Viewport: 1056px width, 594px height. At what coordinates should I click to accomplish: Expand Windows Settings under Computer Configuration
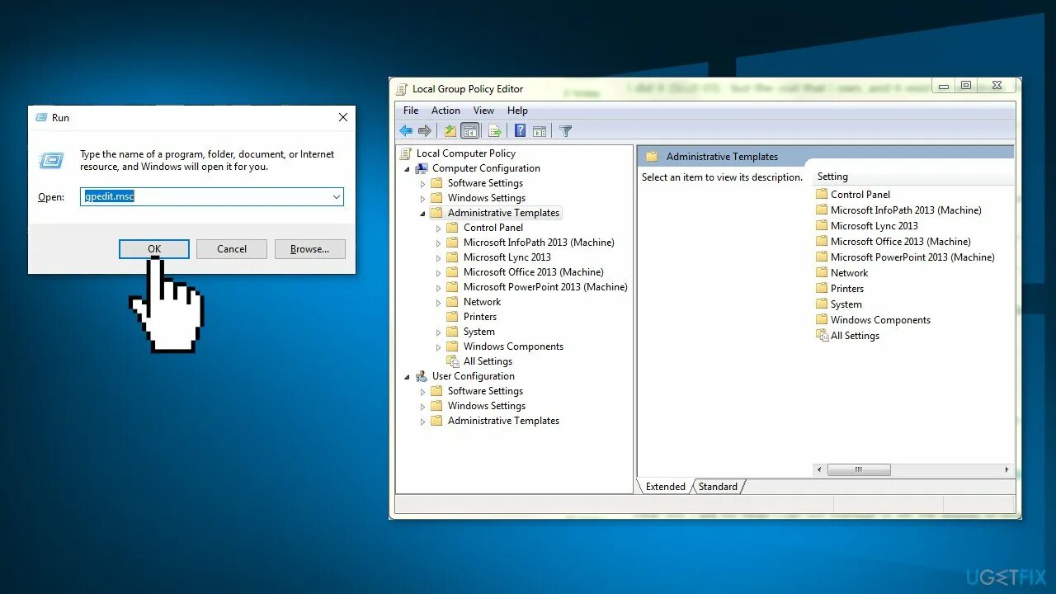[x=423, y=199]
